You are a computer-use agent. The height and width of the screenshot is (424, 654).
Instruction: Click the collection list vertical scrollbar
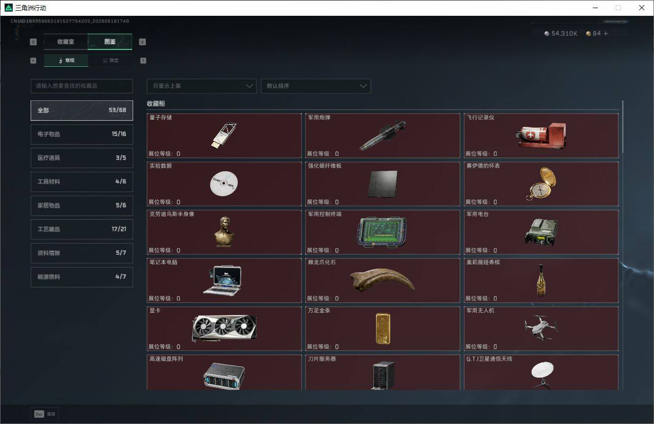point(622,127)
